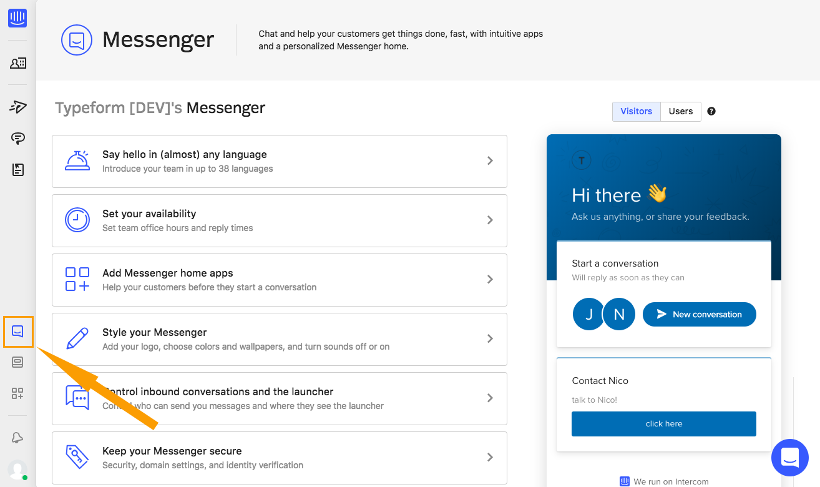Screen dimensions: 820x487
Task: Switch the preview to Users
Action: click(680, 111)
